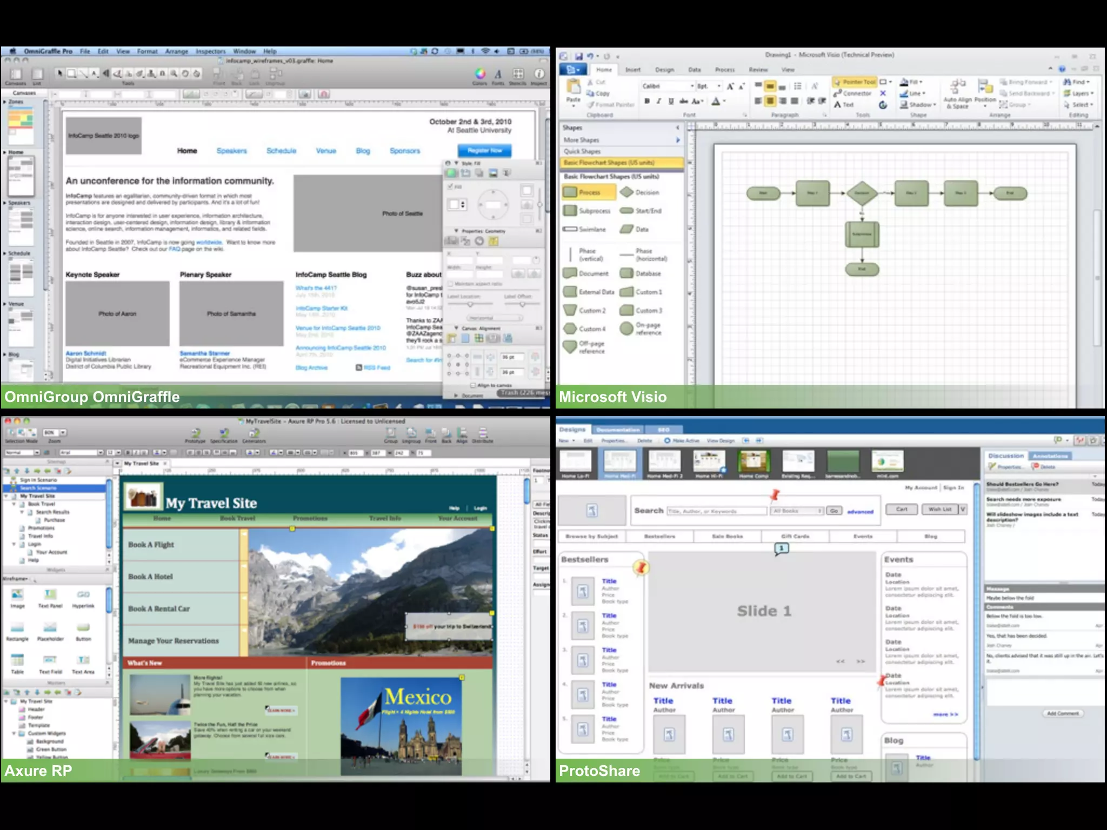Image resolution: width=1107 pixels, height=830 pixels.
Task: Pick the Decision shape in Visio stencil
Action: (x=640, y=192)
